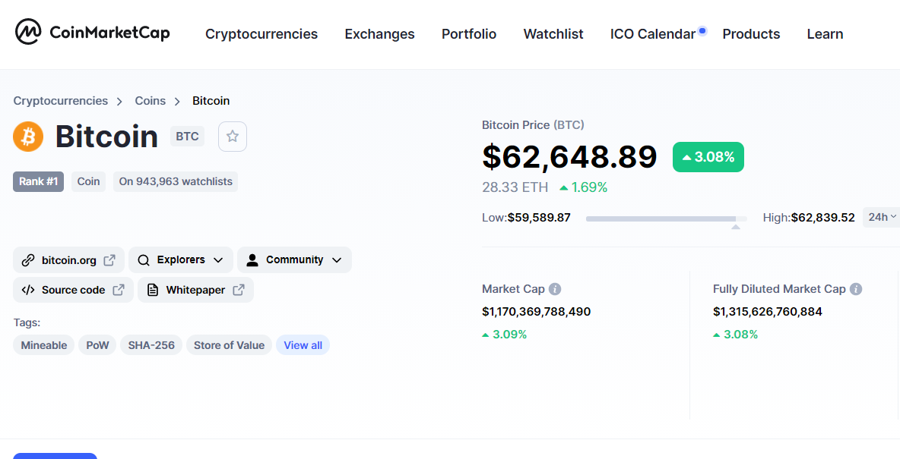The width and height of the screenshot is (900, 459).
Task: Click the 3.09% market cap change
Action: click(x=505, y=335)
